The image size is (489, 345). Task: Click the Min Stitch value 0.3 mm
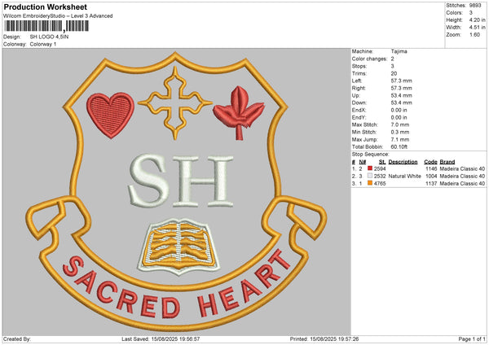[400, 132]
